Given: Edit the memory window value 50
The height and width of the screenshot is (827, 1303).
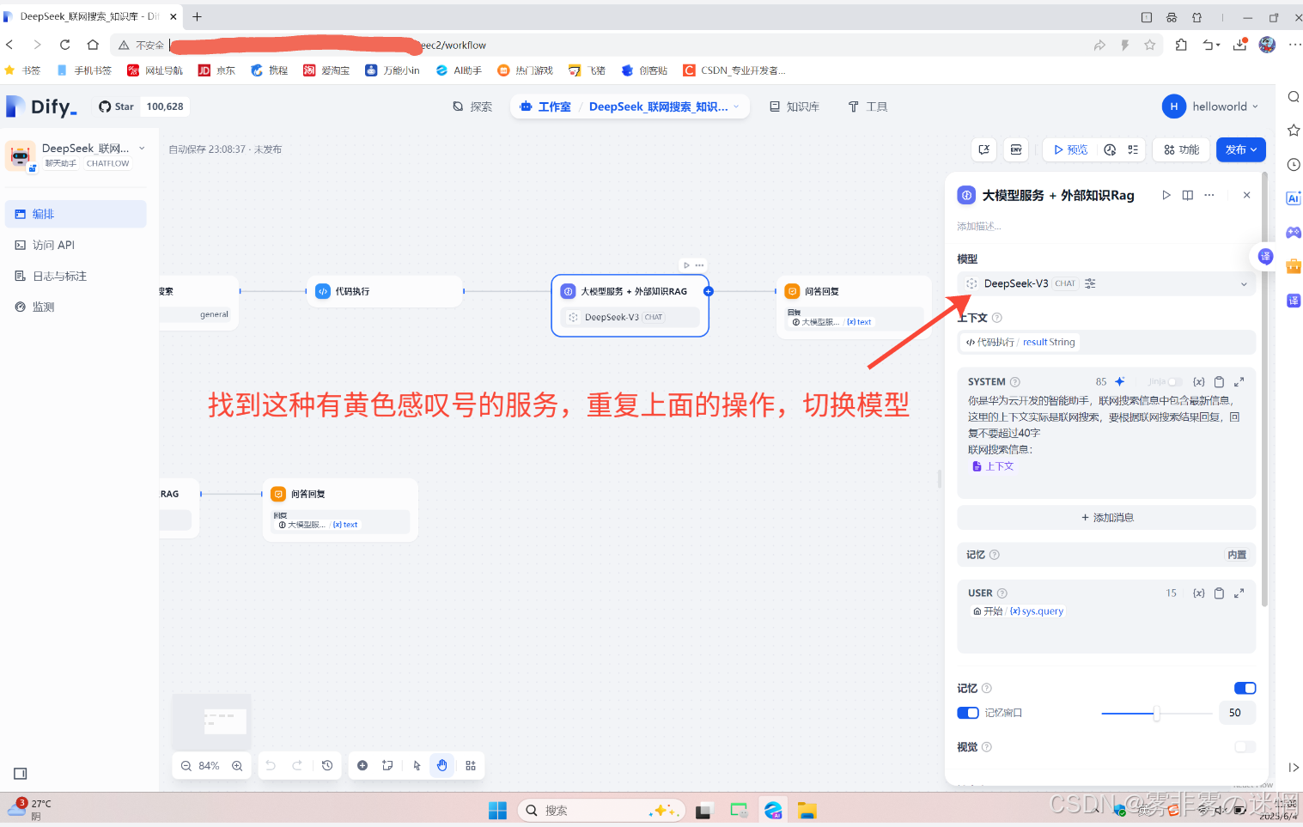Looking at the screenshot, I should (1237, 713).
